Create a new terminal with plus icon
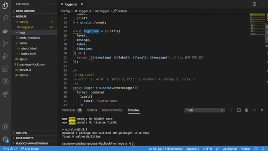The image size is (268, 151). 231,110
